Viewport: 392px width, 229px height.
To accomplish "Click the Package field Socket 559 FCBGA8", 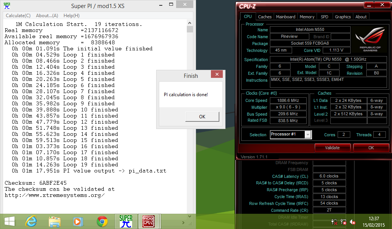I will 310,43.
